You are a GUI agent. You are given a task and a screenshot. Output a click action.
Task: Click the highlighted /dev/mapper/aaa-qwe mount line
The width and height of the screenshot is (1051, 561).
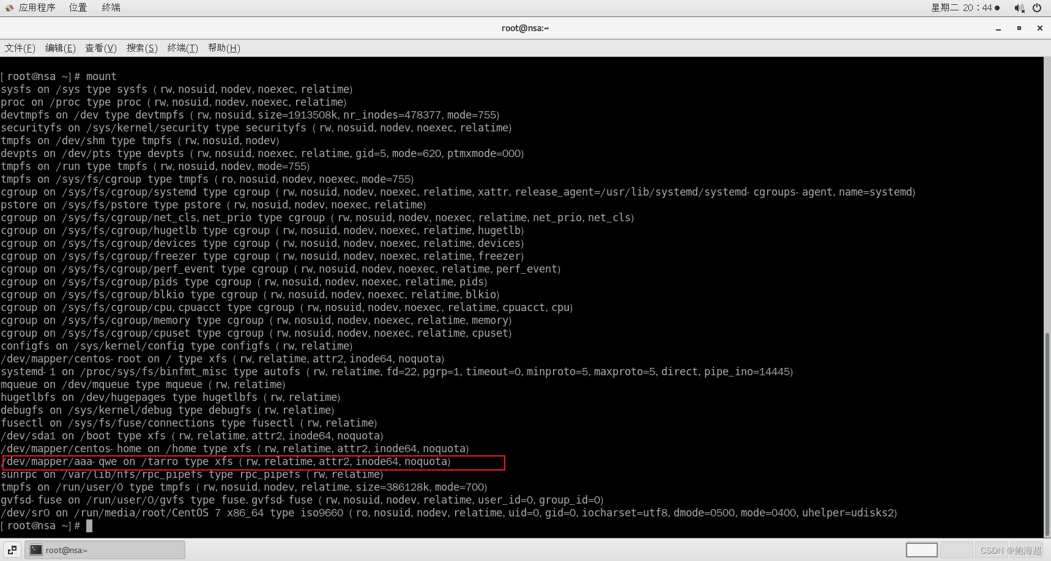[253, 462]
